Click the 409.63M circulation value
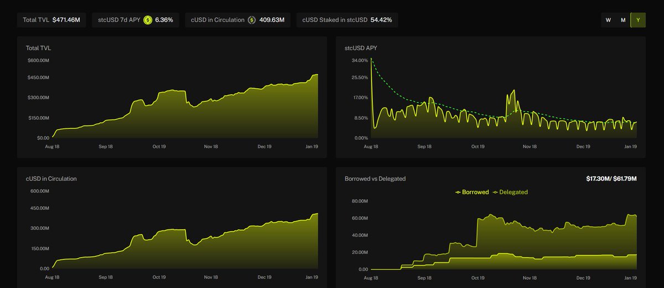Viewport: 664px width, 288px height. click(x=272, y=20)
